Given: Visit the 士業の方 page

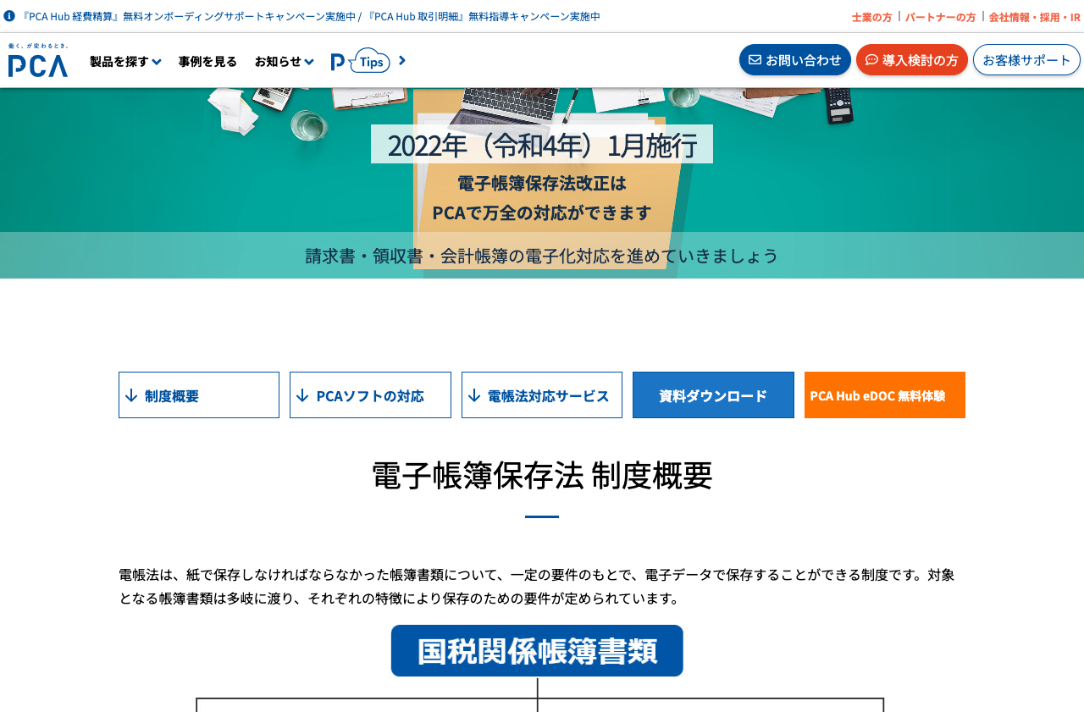Looking at the screenshot, I should tap(871, 15).
